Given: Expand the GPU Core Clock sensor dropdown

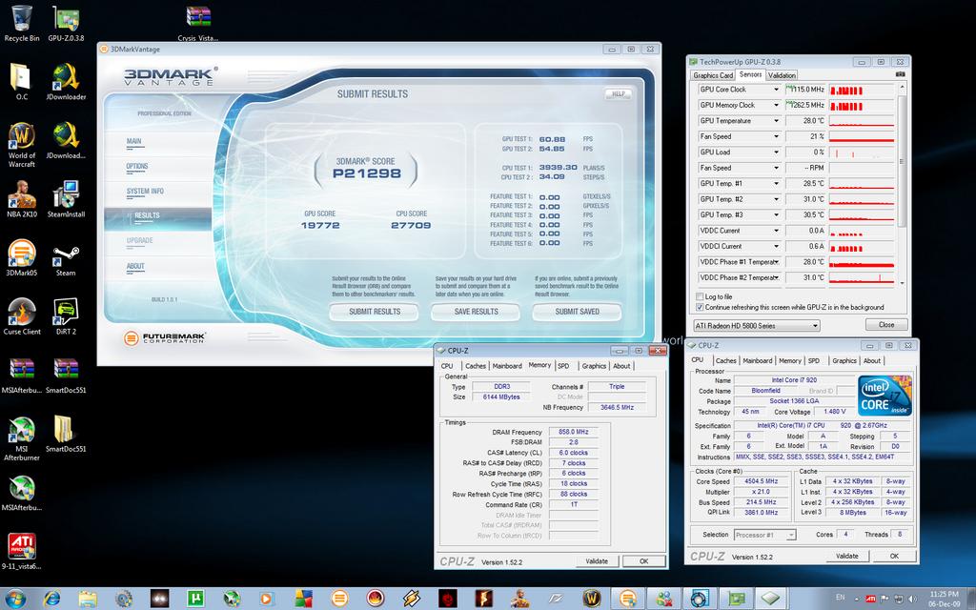Looking at the screenshot, I should pyautogui.click(x=776, y=90).
